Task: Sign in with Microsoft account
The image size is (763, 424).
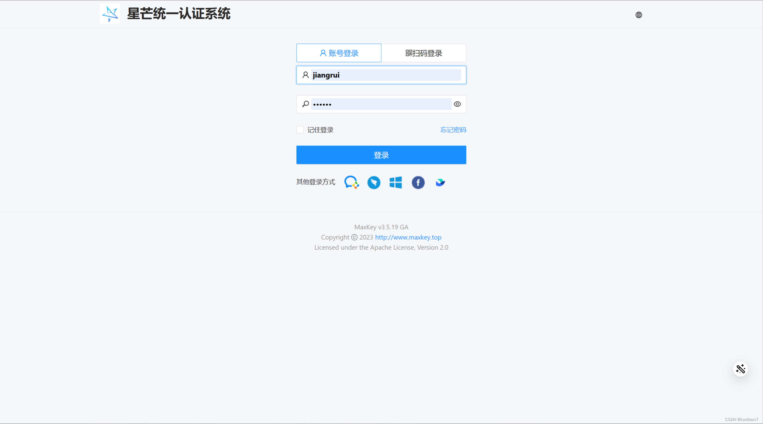Action: pos(395,182)
